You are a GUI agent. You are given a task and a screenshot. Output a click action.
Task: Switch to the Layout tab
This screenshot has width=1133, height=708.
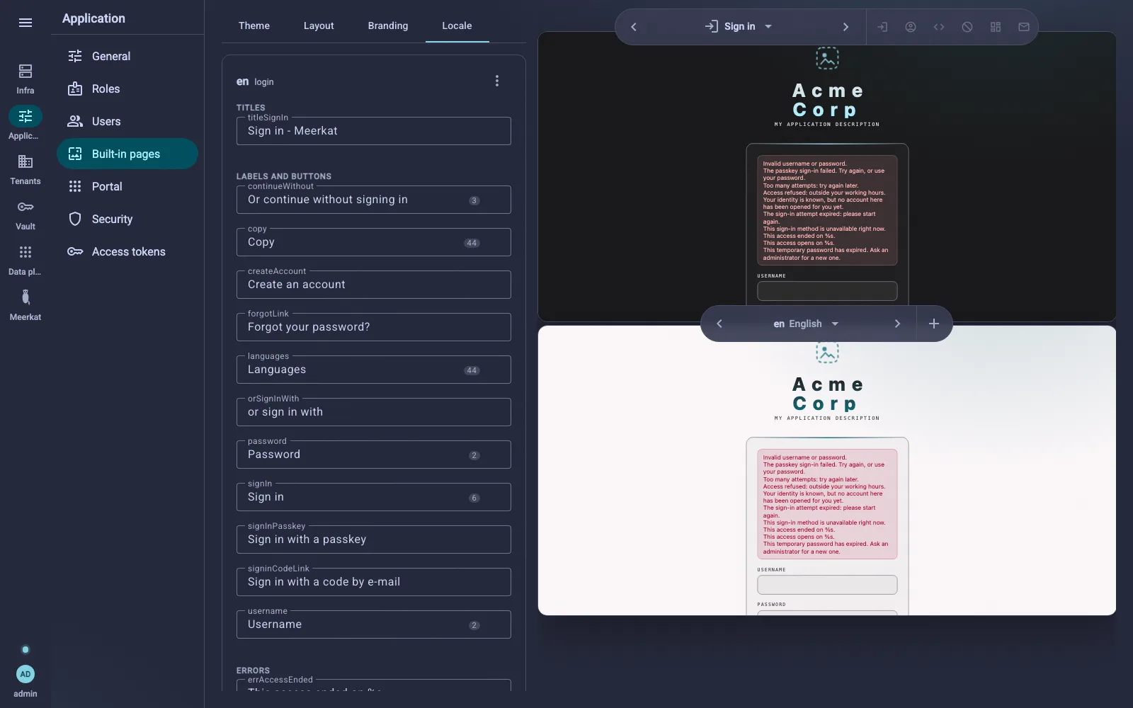[x=319, y=25]
